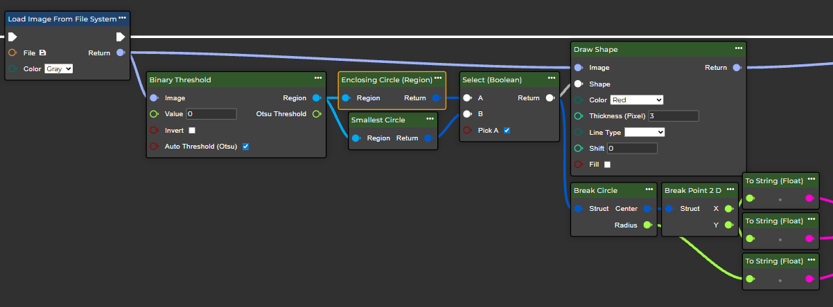Click the Break Circle node three-dot menu

tap(649, 189)
